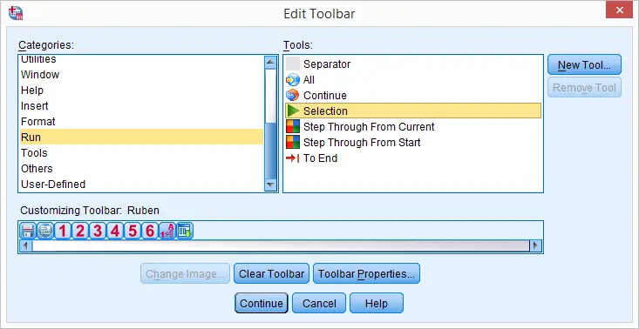Image resolution: width=639 pixels, height=329 pixels.
Task: Pick the green Selection run arrow icon
Action: tap(293, 111)
